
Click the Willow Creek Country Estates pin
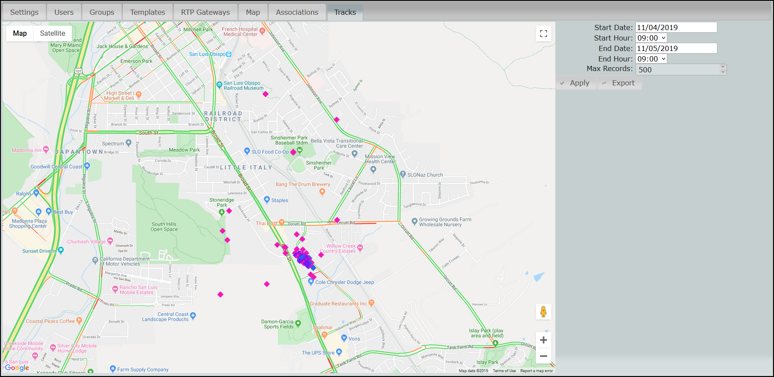(360, 248)
